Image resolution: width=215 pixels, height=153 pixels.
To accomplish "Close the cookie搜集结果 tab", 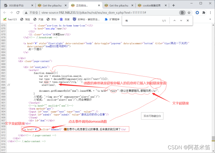I will pyautogui.click(x=166, y=6).
